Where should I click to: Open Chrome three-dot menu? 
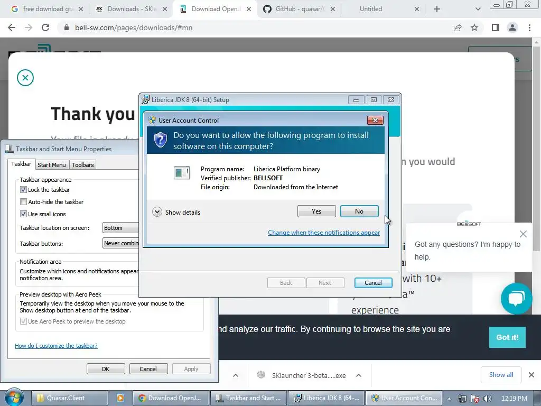[529, 27]
